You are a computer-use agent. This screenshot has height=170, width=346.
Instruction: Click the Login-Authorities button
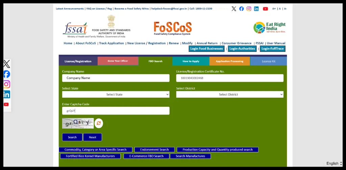242,48
